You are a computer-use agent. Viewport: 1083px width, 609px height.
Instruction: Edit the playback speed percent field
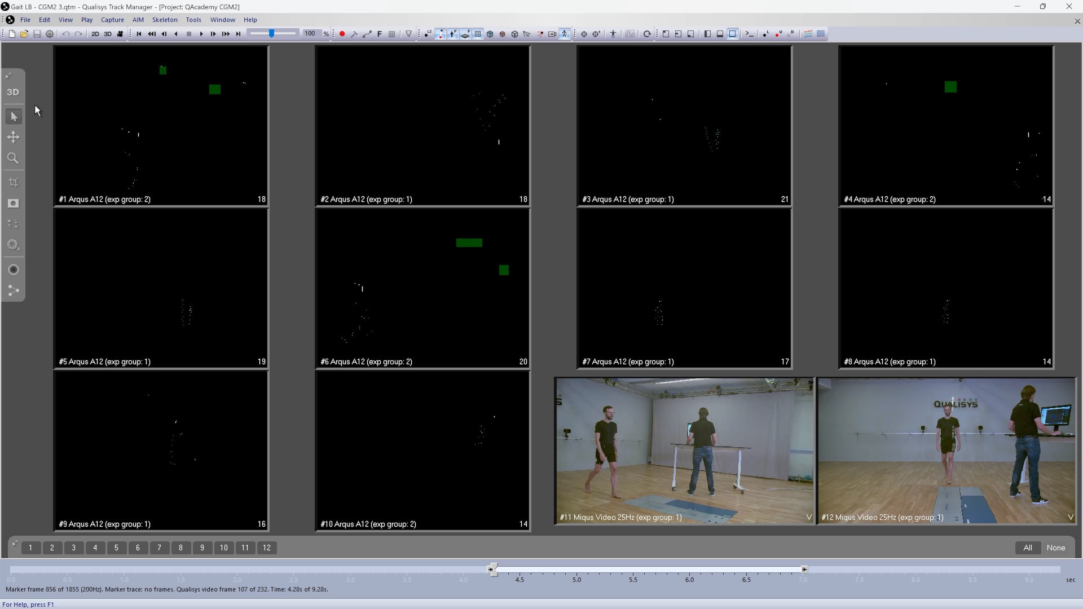click(311, 34)
